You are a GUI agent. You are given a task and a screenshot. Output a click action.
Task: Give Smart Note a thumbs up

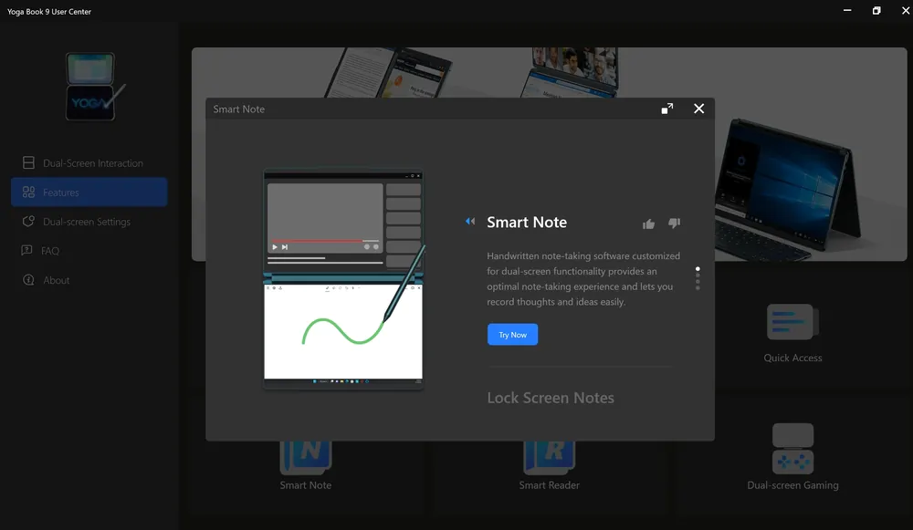tap(648, 223)
